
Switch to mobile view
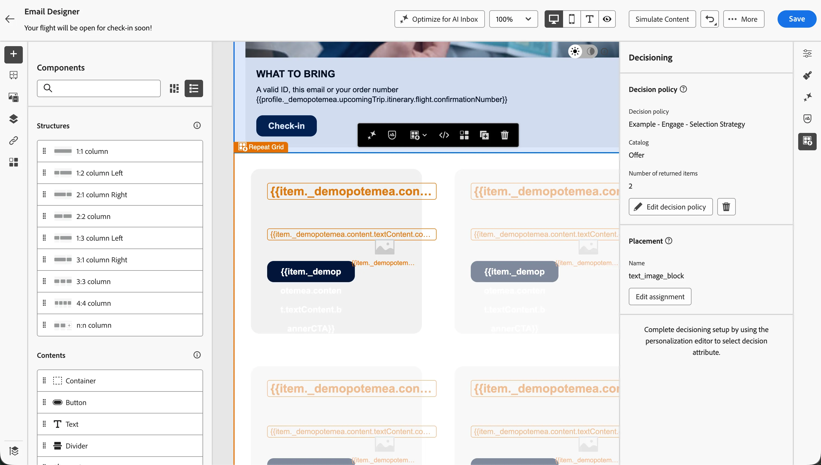(572, 19)
